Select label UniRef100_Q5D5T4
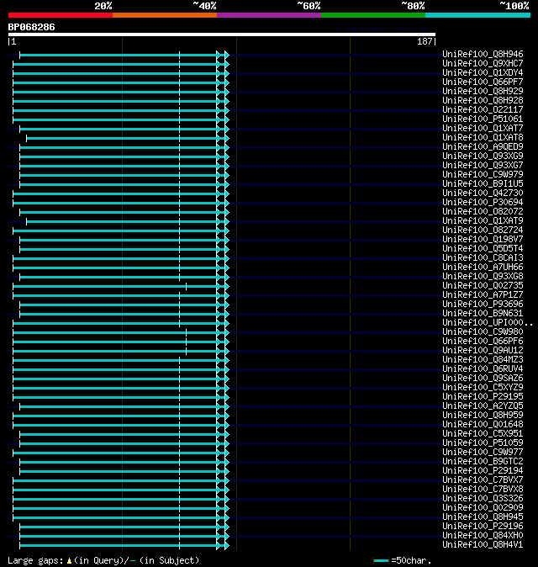The width and height of the screenshot is (538, 567). pyautogui.click(x=483, y=249)
